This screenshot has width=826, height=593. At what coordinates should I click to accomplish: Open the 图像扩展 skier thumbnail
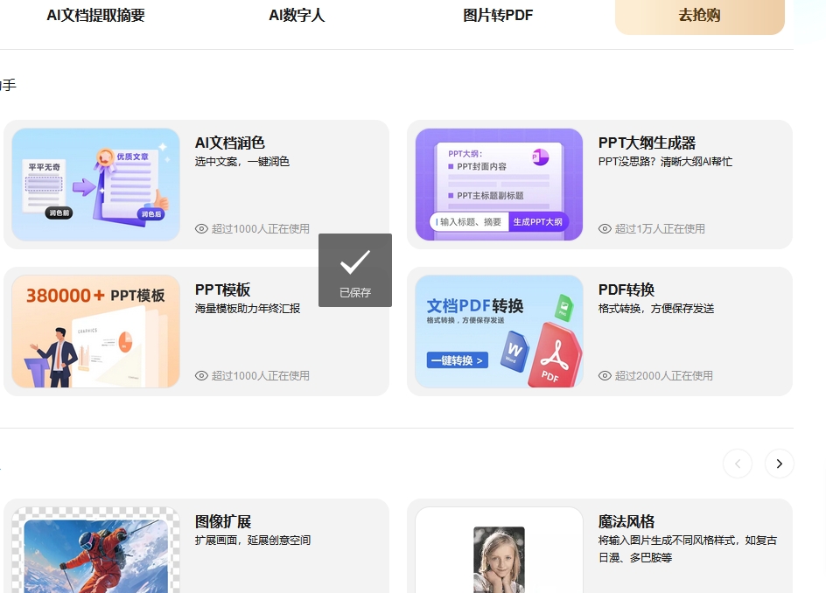click(x=96, y=550)
